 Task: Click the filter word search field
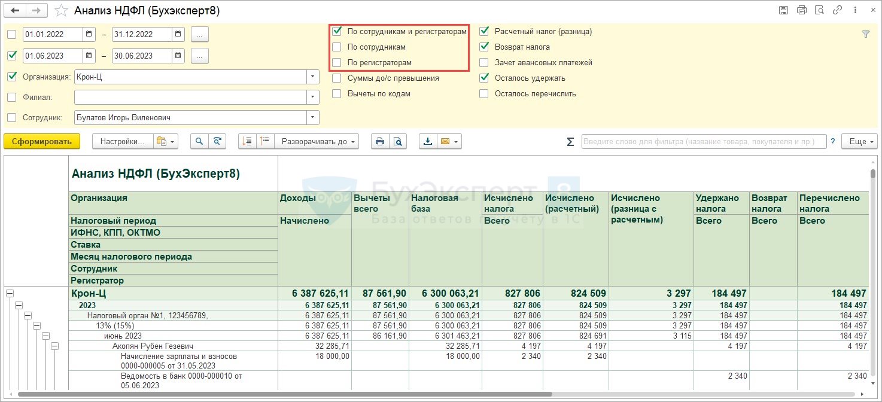coord(703,142)
